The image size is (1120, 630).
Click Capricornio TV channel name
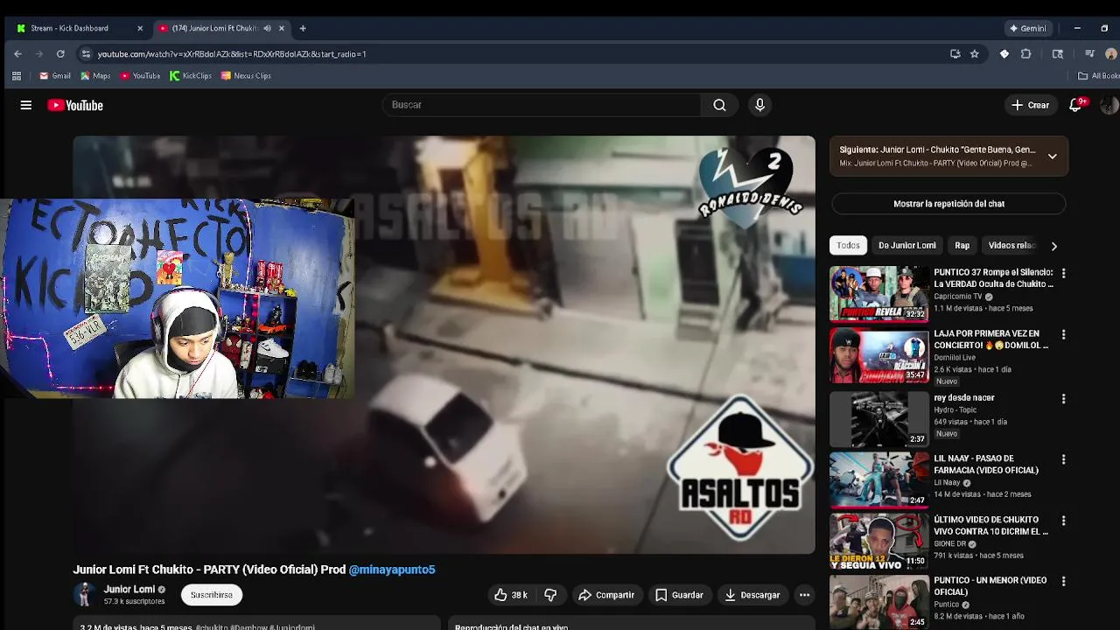click(958, 297)
